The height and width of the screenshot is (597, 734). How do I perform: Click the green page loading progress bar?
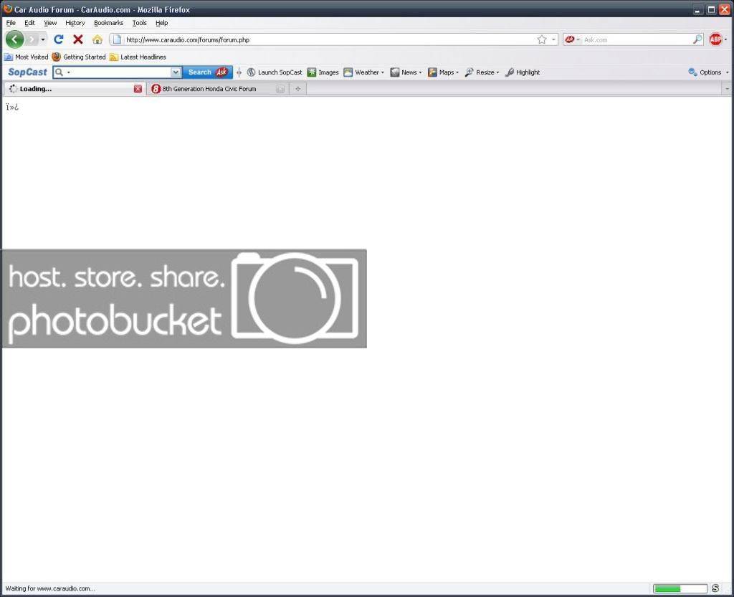coord(680,588)
